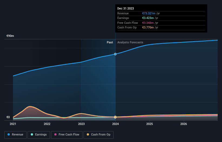
Task: Click the Free Cash Flow label in tooltip
Action: (128, 23)
